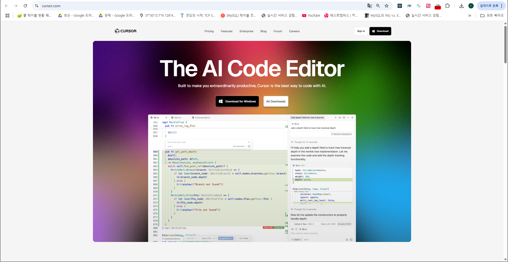Open the Blog page
508x262 pixels.
(x=264, y=31)
